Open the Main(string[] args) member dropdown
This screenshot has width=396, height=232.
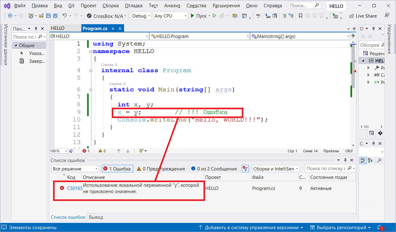click(300, 36)
